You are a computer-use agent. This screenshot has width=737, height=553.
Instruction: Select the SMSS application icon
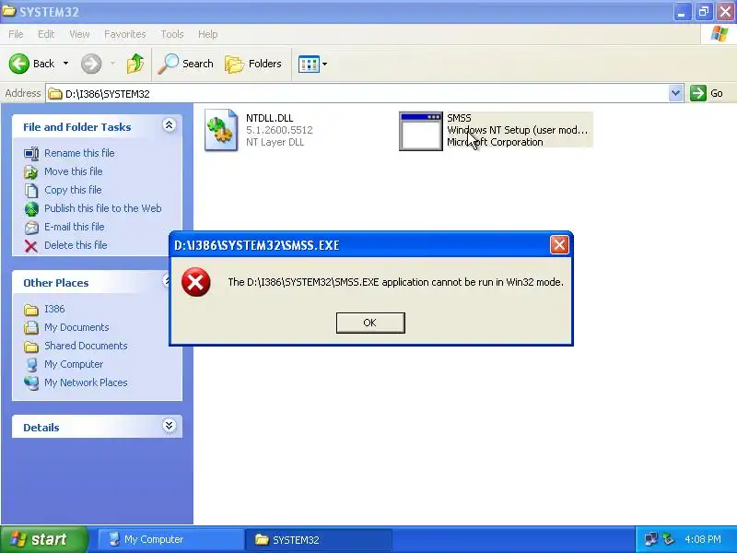[x=421, y=131]
